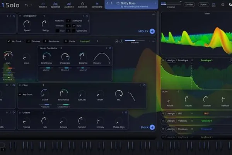Image resolution: width=232 pixels, height=155 pixels.
Task: Click the Arpeggiator Speed knob
Action: pyautogui.click(x=27, y=24)
